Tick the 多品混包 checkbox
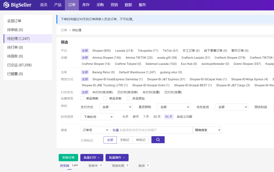 (129, 98)
